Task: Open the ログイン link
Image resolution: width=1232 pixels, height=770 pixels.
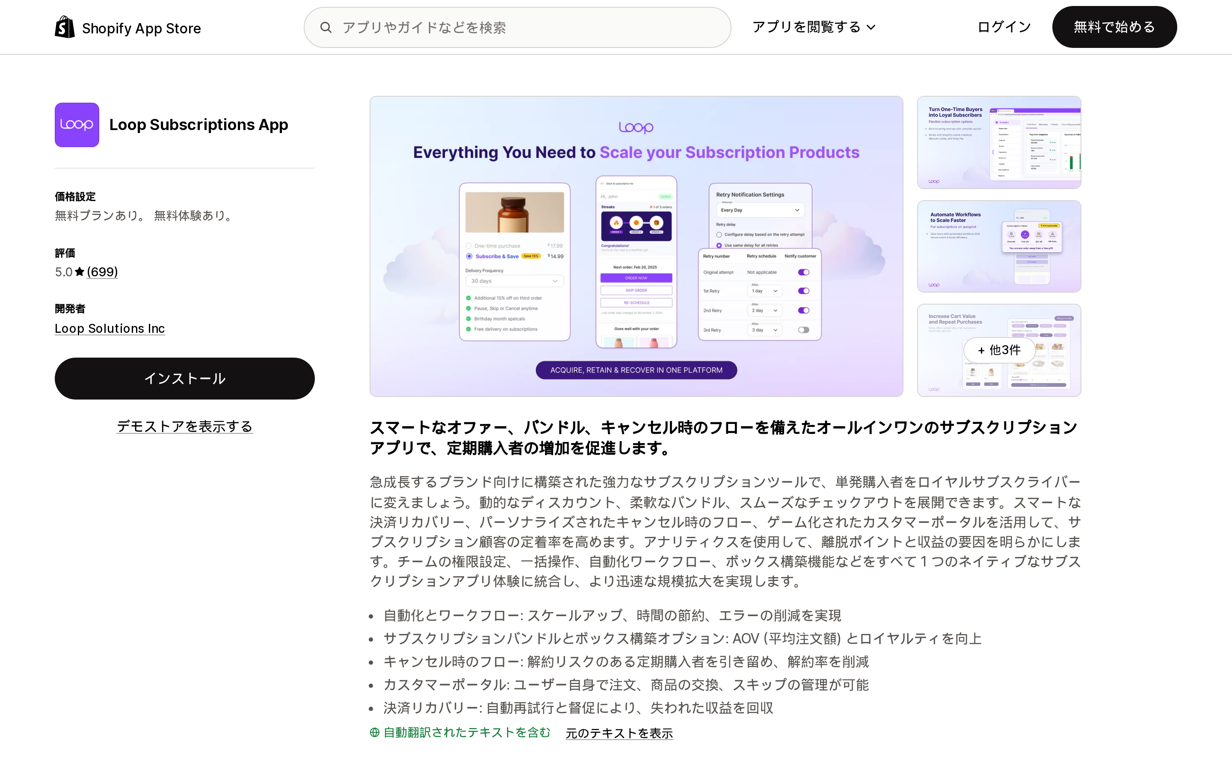Action: tap(1004, 27)
